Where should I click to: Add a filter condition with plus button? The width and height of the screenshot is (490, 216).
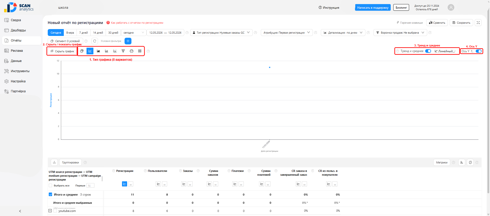[128, 41]
